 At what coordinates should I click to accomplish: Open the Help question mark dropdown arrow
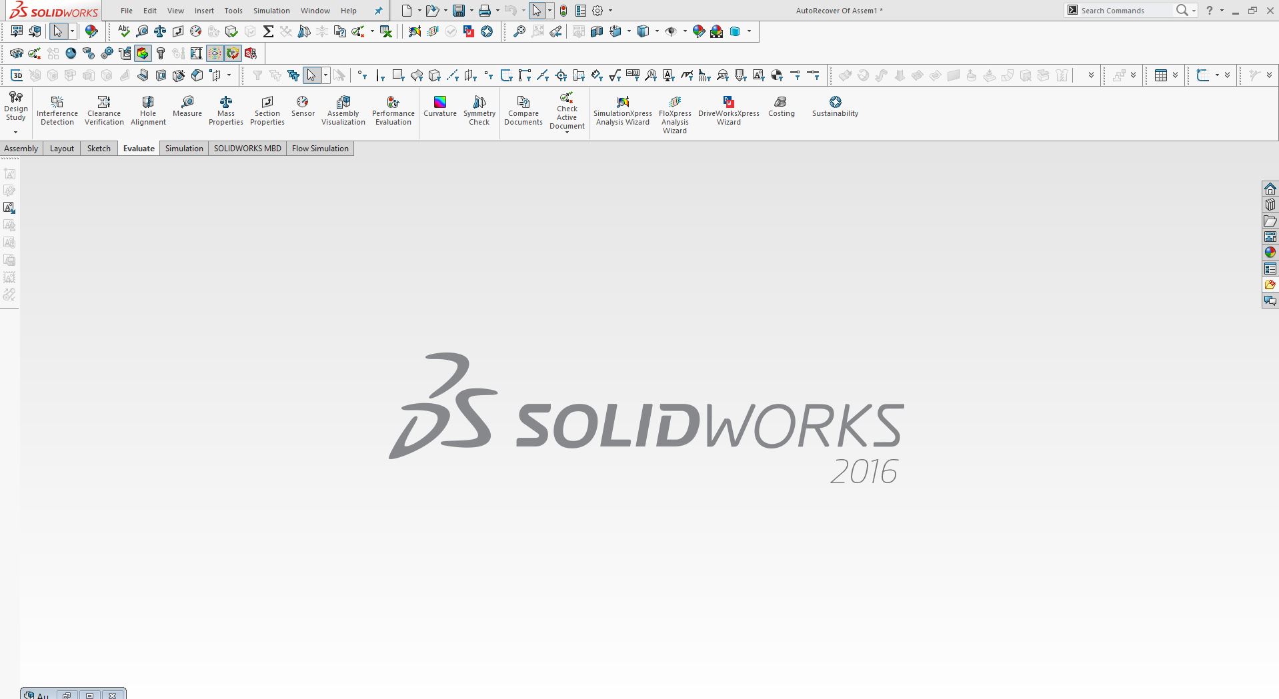(1222, 11)
